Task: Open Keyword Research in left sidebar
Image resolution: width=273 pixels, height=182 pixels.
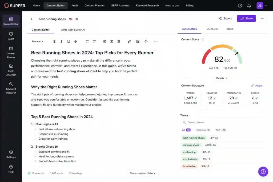Action: (11, 88)
